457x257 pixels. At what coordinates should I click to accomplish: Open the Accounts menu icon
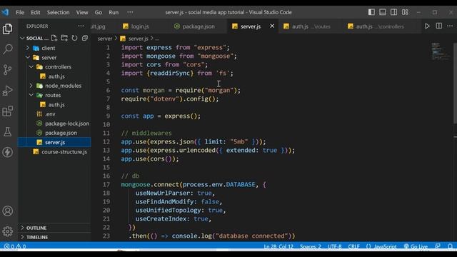click(8, 211)
